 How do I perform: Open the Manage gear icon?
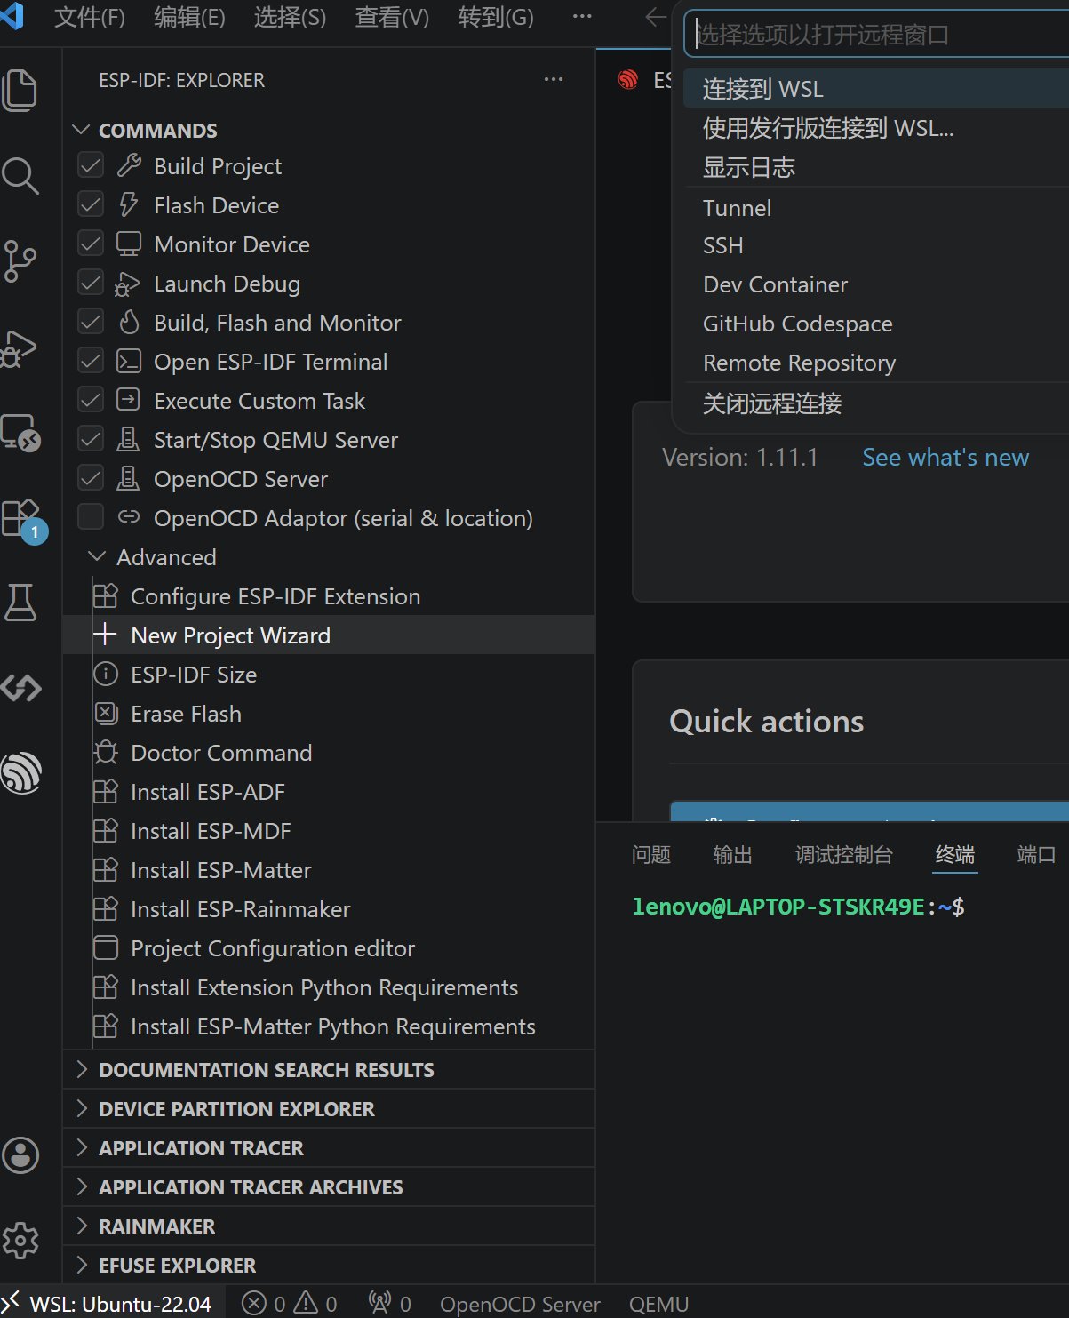pos(20,1241)
